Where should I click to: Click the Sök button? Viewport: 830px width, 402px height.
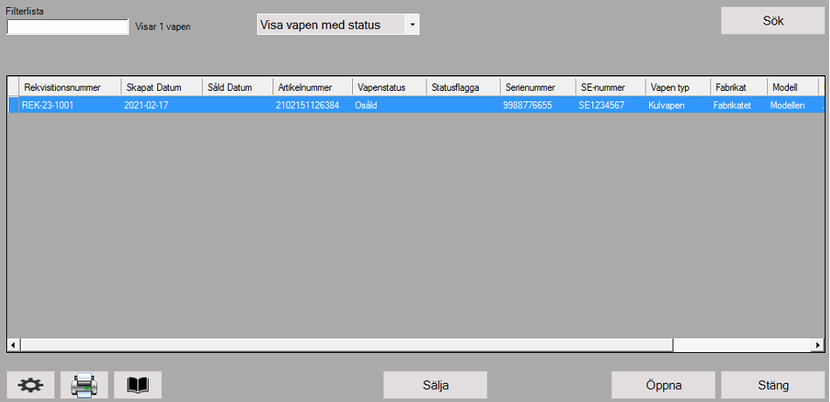coord(772,21)
